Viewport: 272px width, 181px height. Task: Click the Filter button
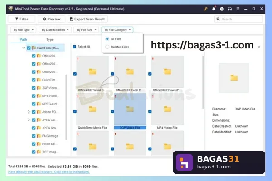pos(21,19)
